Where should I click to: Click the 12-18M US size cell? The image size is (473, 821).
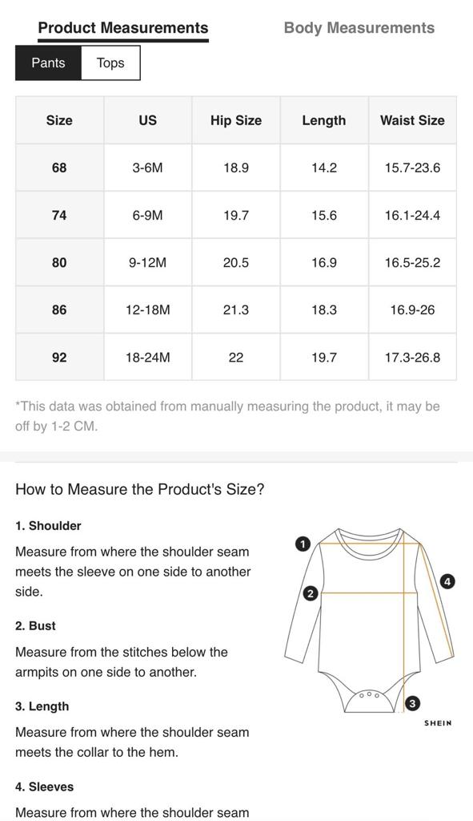(148, 310)
